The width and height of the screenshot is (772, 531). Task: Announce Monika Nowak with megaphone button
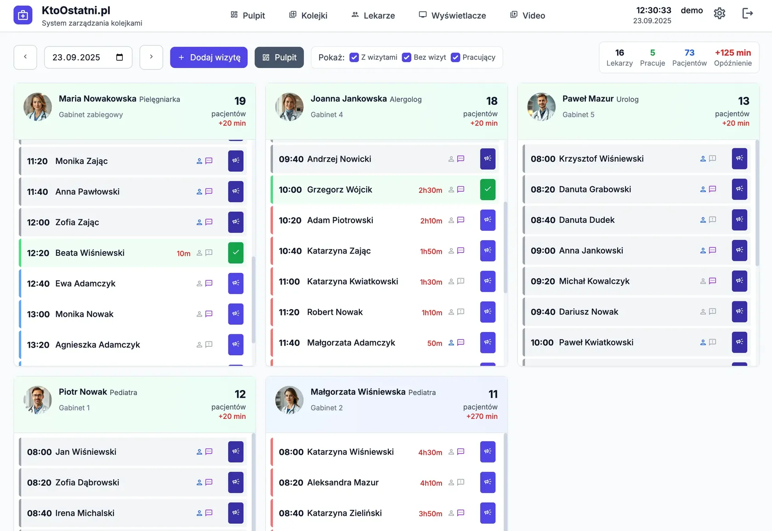pos(236,314)
